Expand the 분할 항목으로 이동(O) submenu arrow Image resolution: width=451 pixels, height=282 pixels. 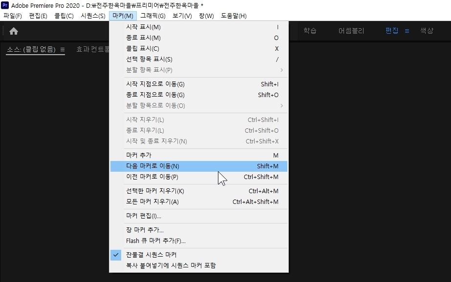tap(281, 106)
